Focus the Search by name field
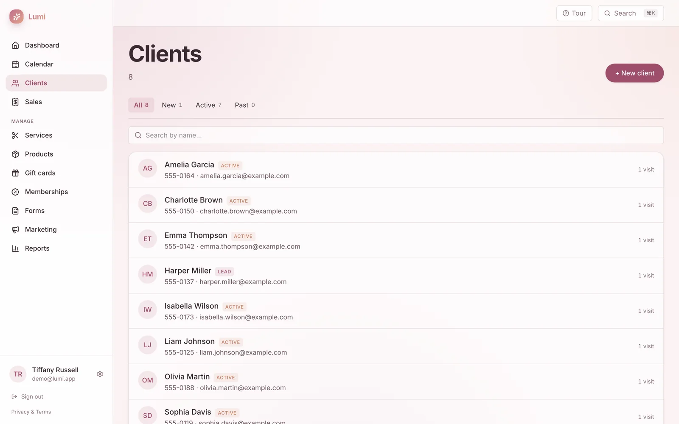The width and height of the screenshot is (679, 424). pos(396,135)
